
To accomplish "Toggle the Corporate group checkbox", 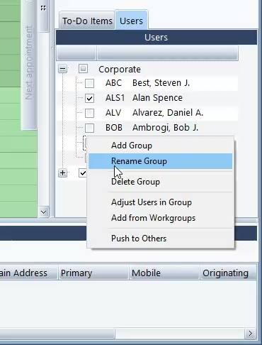I will pyautogui.click(x=83, y=69).
